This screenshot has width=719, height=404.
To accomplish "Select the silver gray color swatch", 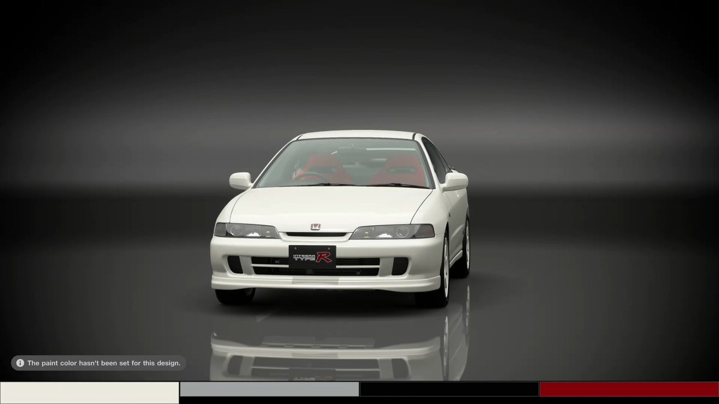I will click(x=269, y=389).
